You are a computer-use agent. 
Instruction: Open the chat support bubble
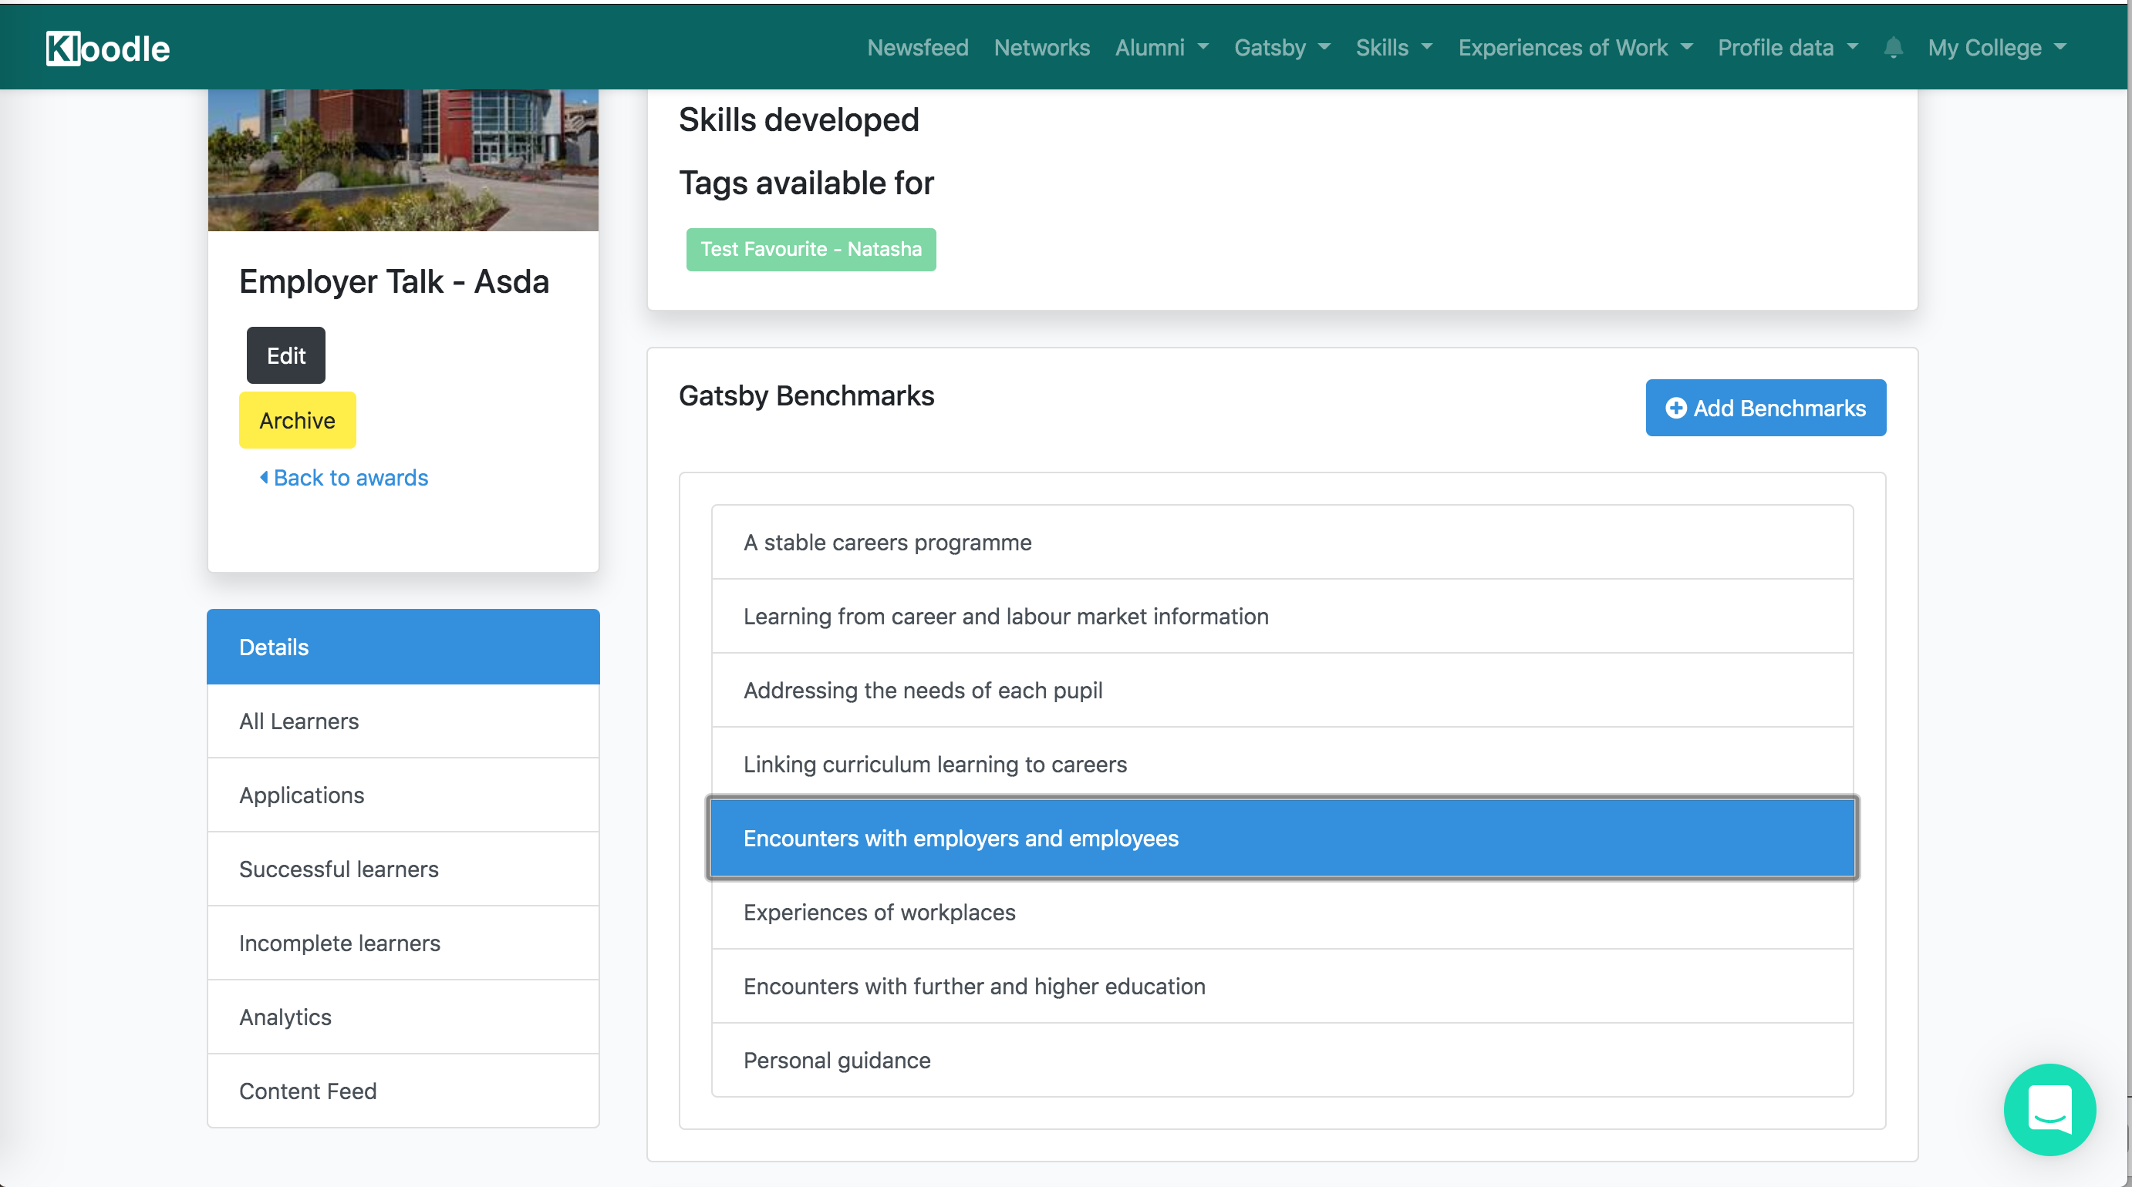pyautogui.click(x=2049, y=1108)
